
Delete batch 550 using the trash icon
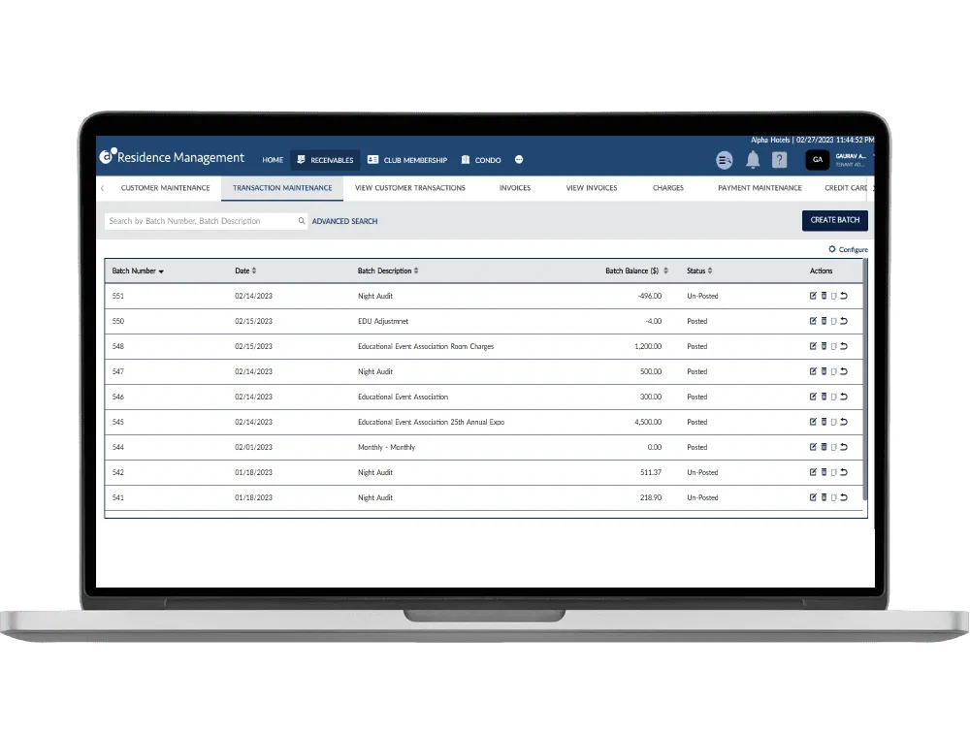pos(824,321)
